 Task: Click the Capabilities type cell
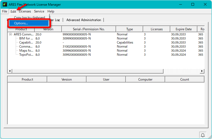point(125,42)
